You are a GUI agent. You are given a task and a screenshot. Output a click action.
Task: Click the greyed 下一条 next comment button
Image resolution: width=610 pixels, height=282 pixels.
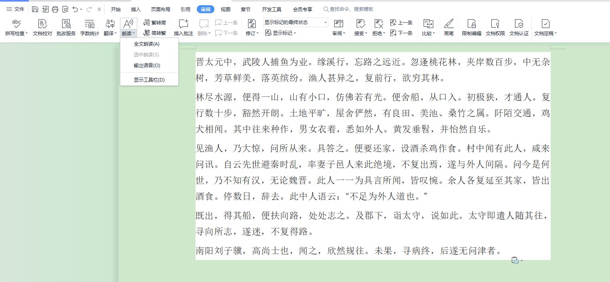tap(227, 33)
